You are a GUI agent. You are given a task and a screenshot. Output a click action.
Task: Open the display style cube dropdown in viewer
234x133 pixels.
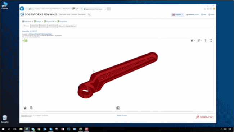pos(193,41)
